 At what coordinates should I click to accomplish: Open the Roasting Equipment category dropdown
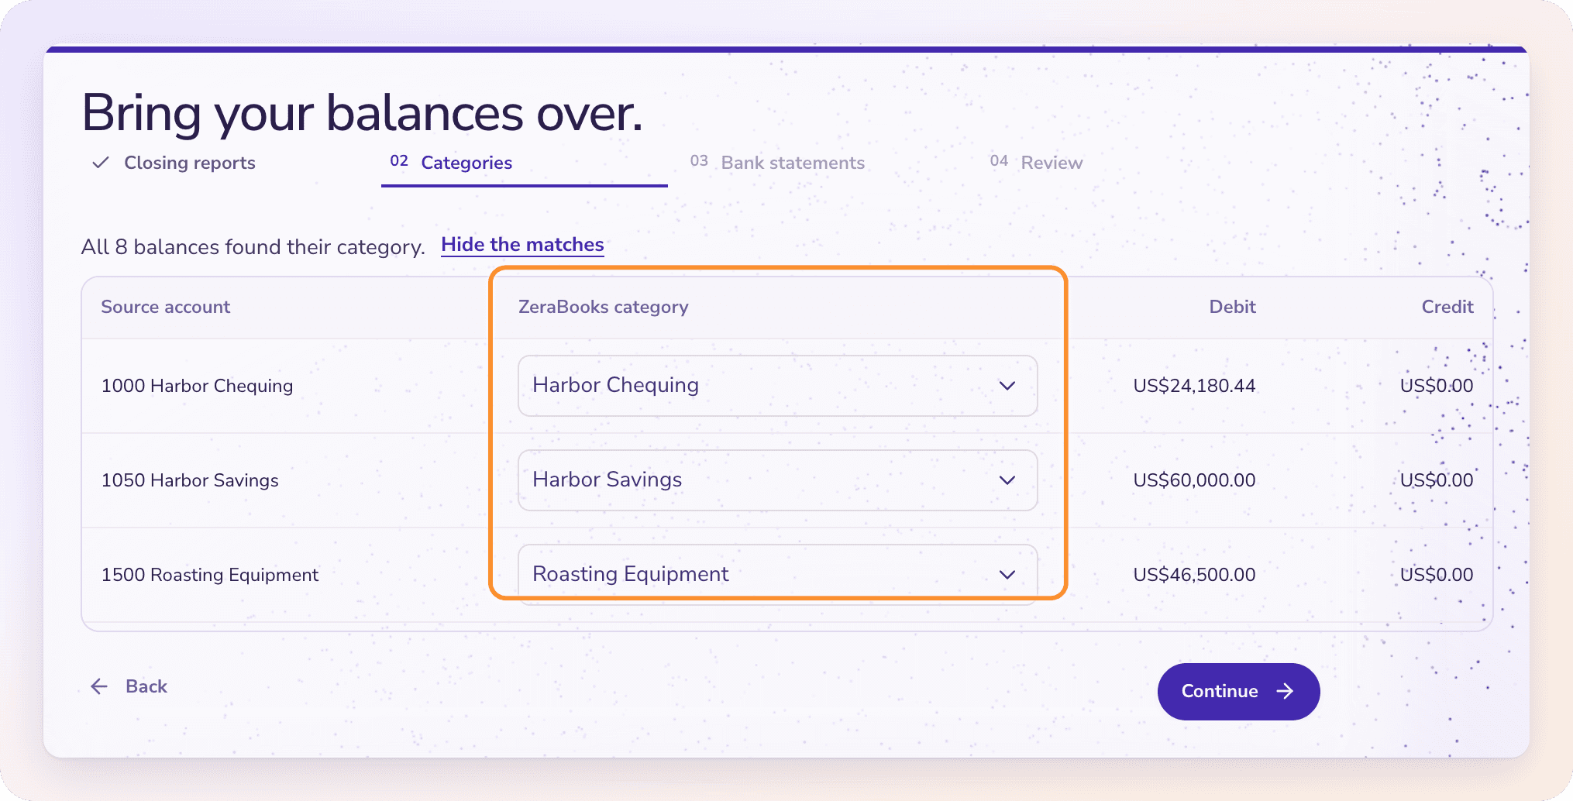point(777,574)
